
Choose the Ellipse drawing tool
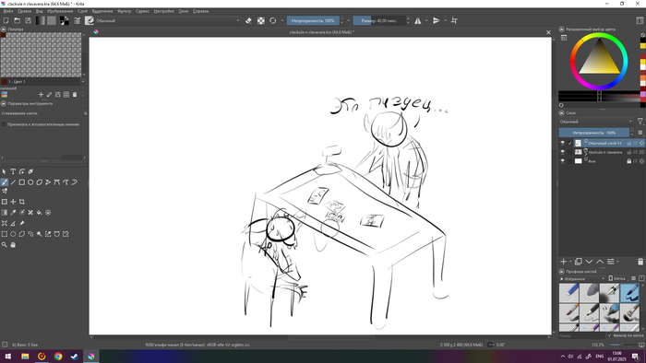pos(30,182)
